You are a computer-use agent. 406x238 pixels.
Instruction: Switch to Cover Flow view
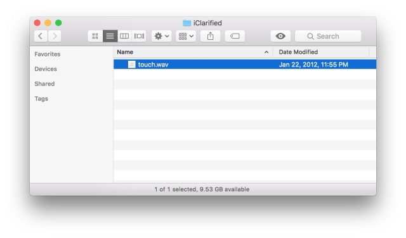click(x=139, y=36)
